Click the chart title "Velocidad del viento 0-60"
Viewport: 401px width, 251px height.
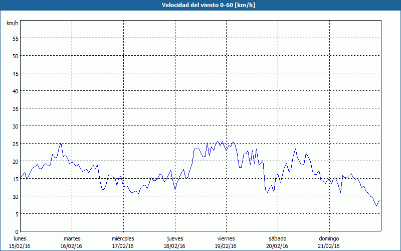(200, 5)
